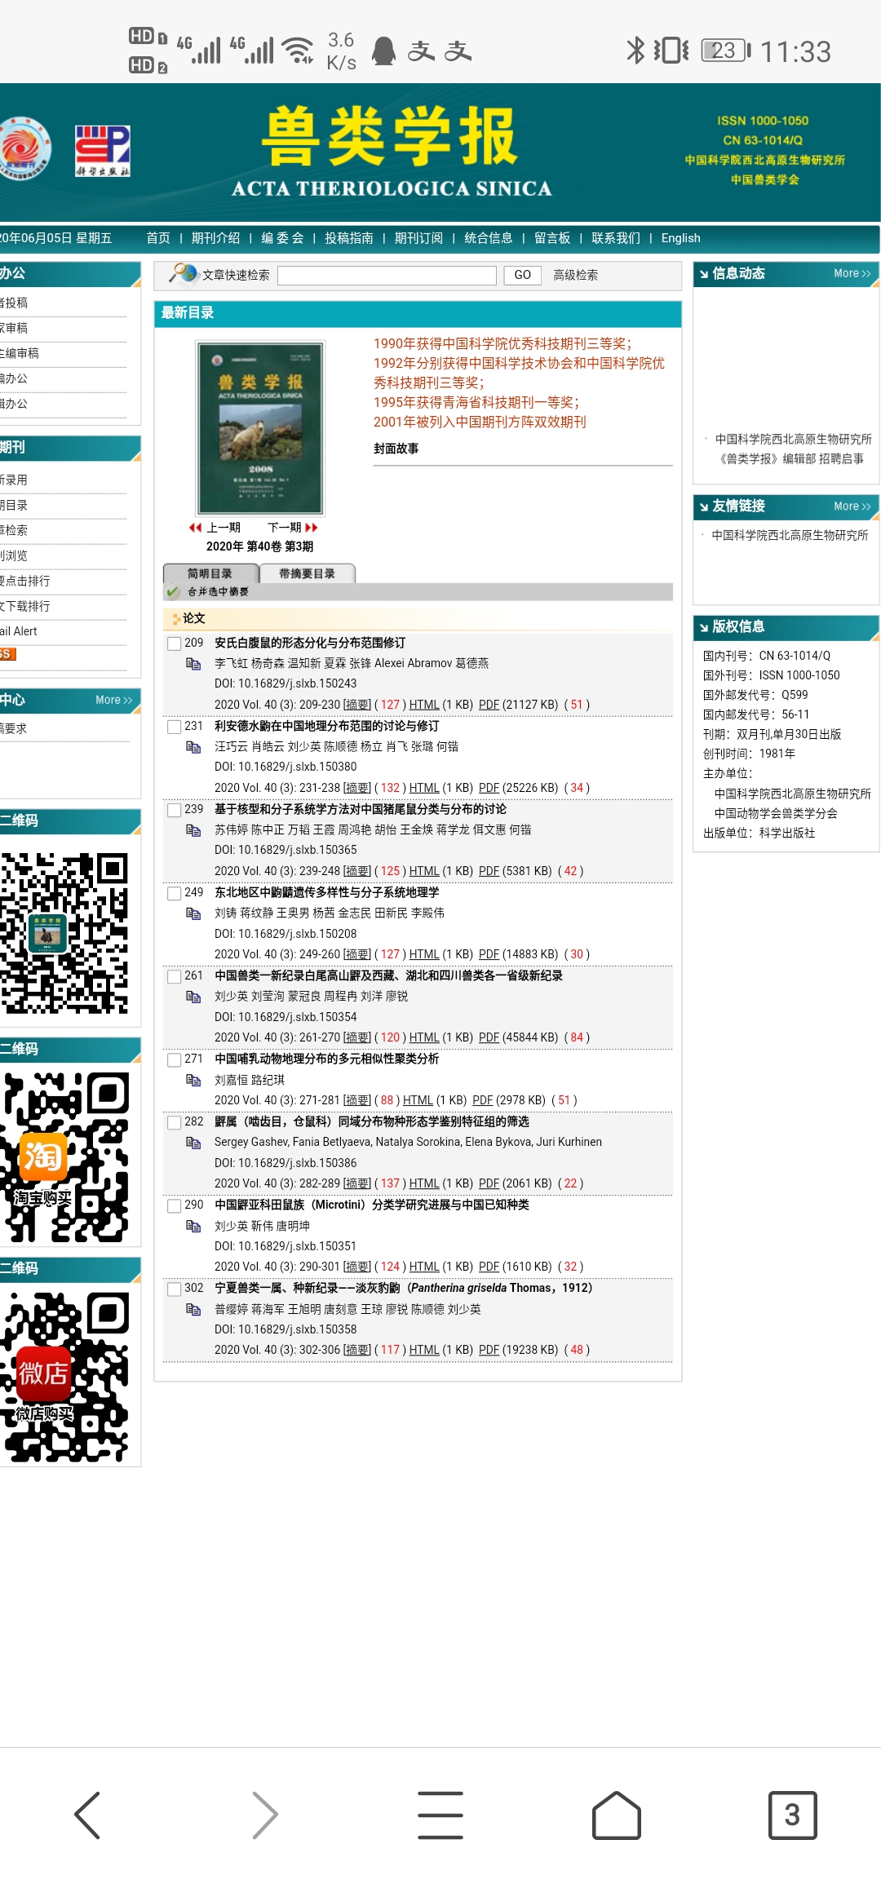881x1884 pixels.
Task: Open the browser tabs switcher showing 3
Action: (x=791, y=1815)
